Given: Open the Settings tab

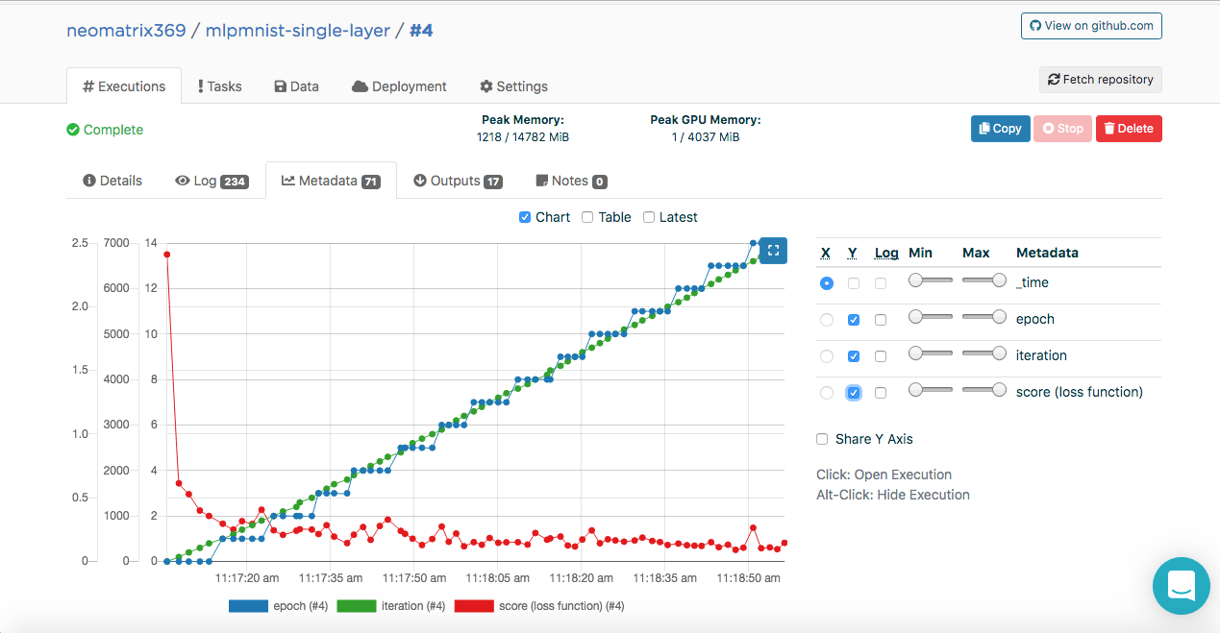Looking at the screenshot, I should [x=513, y=86].
